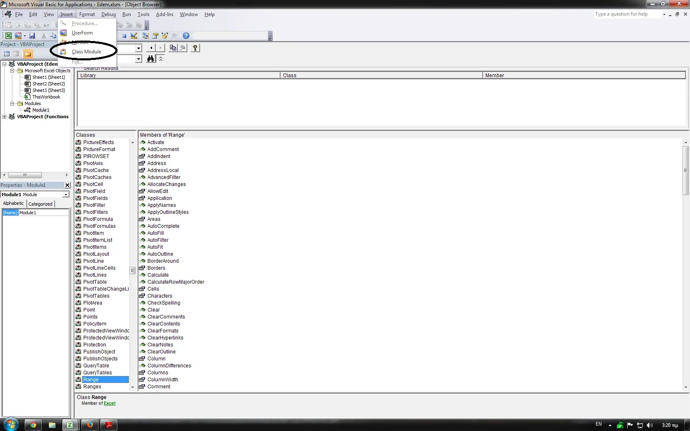Click Object Browser Help question mark button

click(x=195, y=48)
